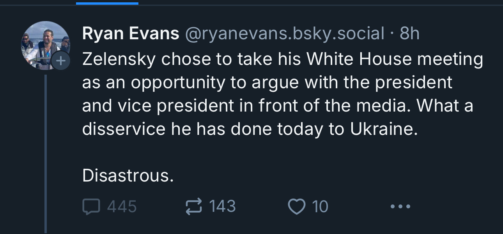
Task: Click the reply speech bubble icon
Action: pos(91,206)
